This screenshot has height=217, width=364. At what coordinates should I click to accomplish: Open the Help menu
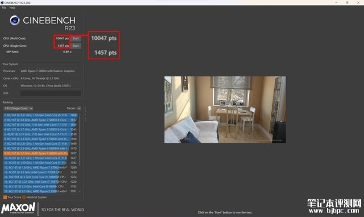(13, 7)
